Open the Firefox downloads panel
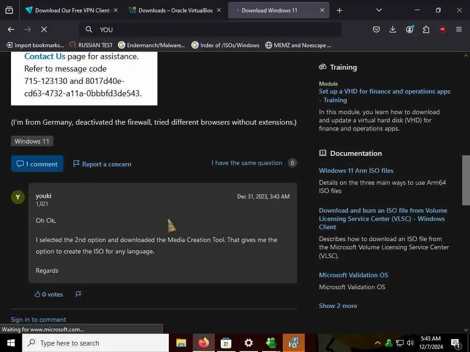470x352 pixels. click(x=393, y=29)
